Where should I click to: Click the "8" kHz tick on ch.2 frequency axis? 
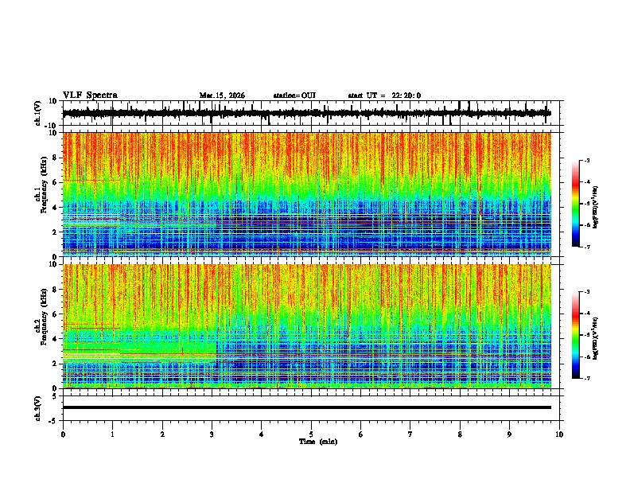[55, 290]
